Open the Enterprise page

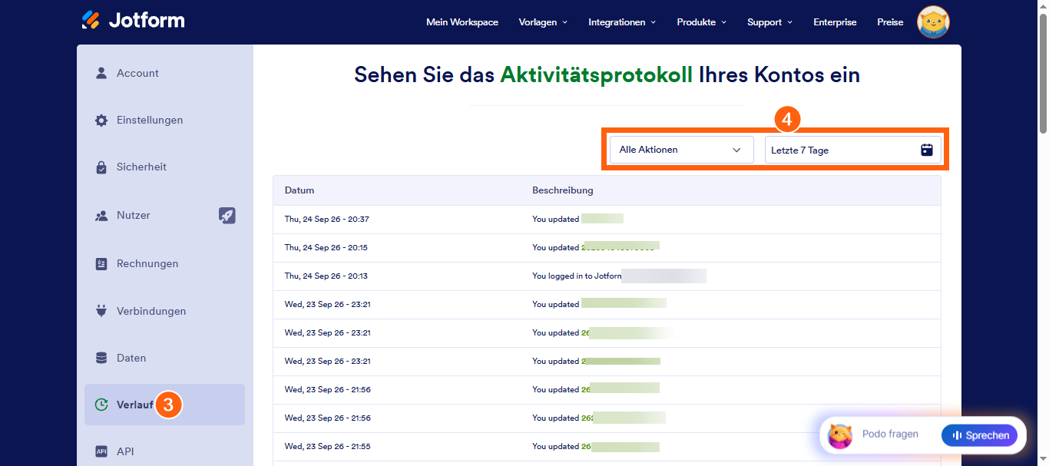835,22
